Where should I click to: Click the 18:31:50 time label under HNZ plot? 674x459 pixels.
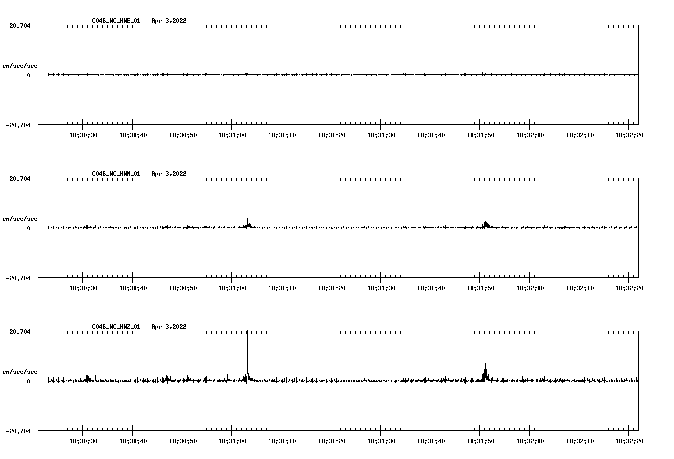tap(480, 441)
